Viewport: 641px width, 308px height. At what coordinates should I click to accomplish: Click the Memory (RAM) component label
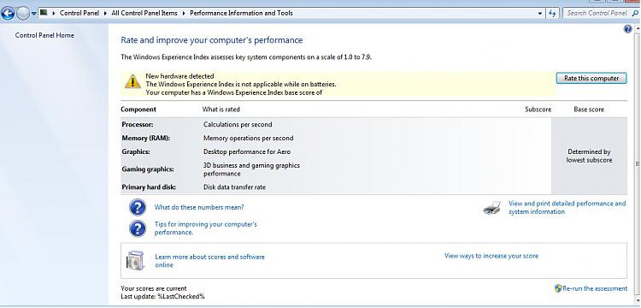coord(146,139)
